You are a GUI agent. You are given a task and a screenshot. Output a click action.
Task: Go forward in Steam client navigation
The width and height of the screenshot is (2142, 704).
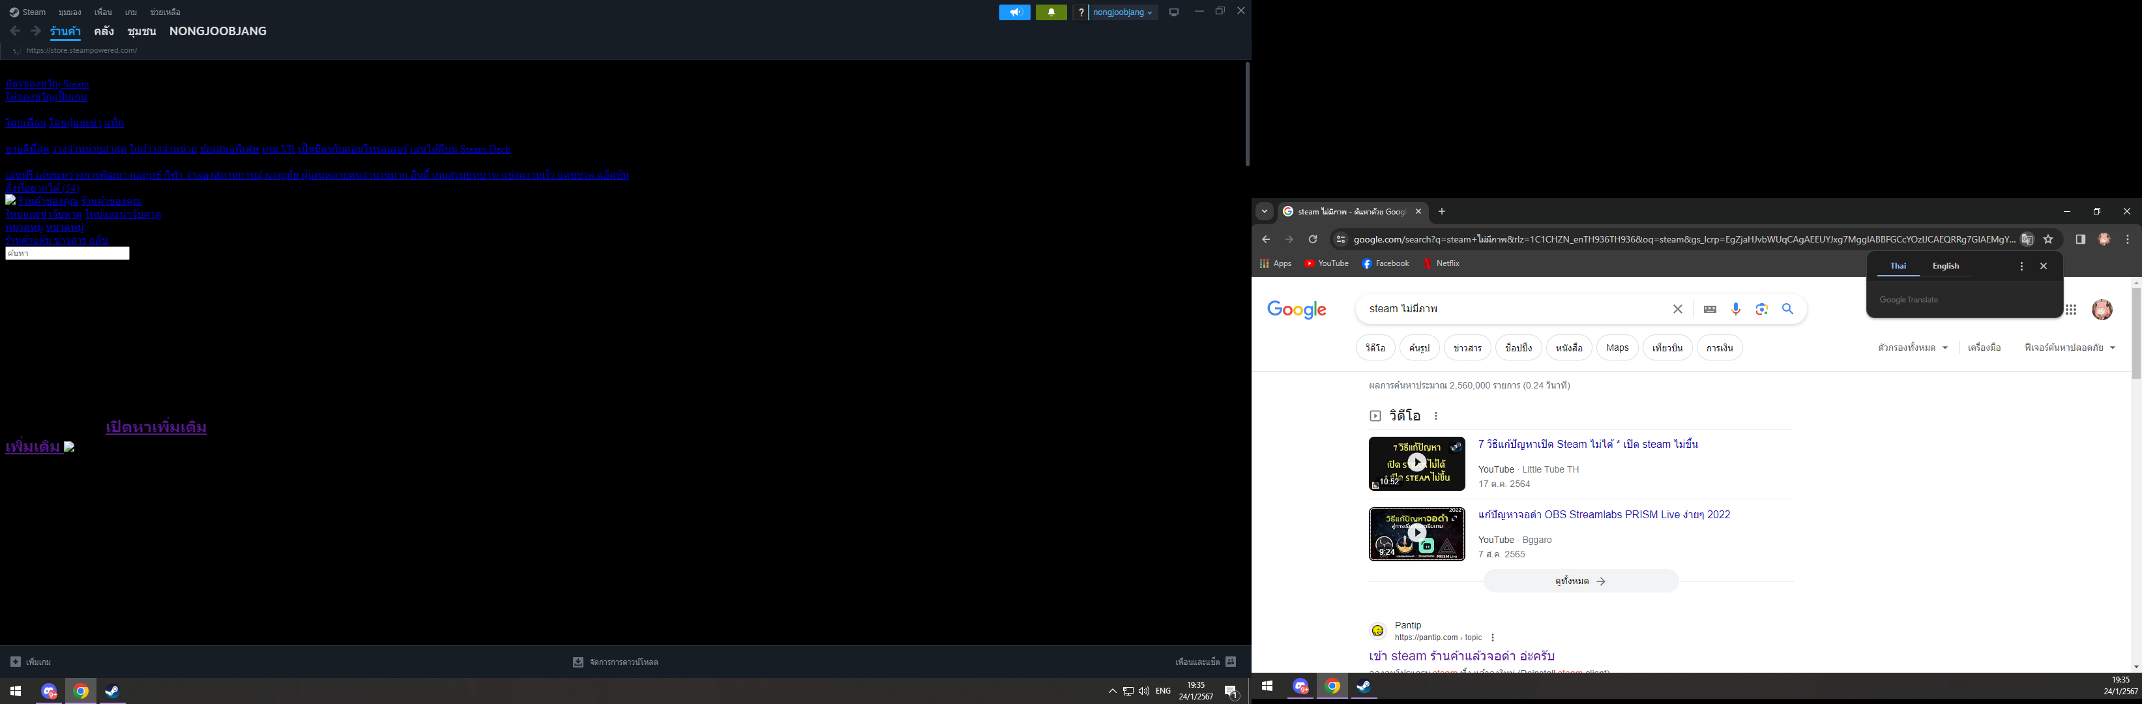click(36, 31)
